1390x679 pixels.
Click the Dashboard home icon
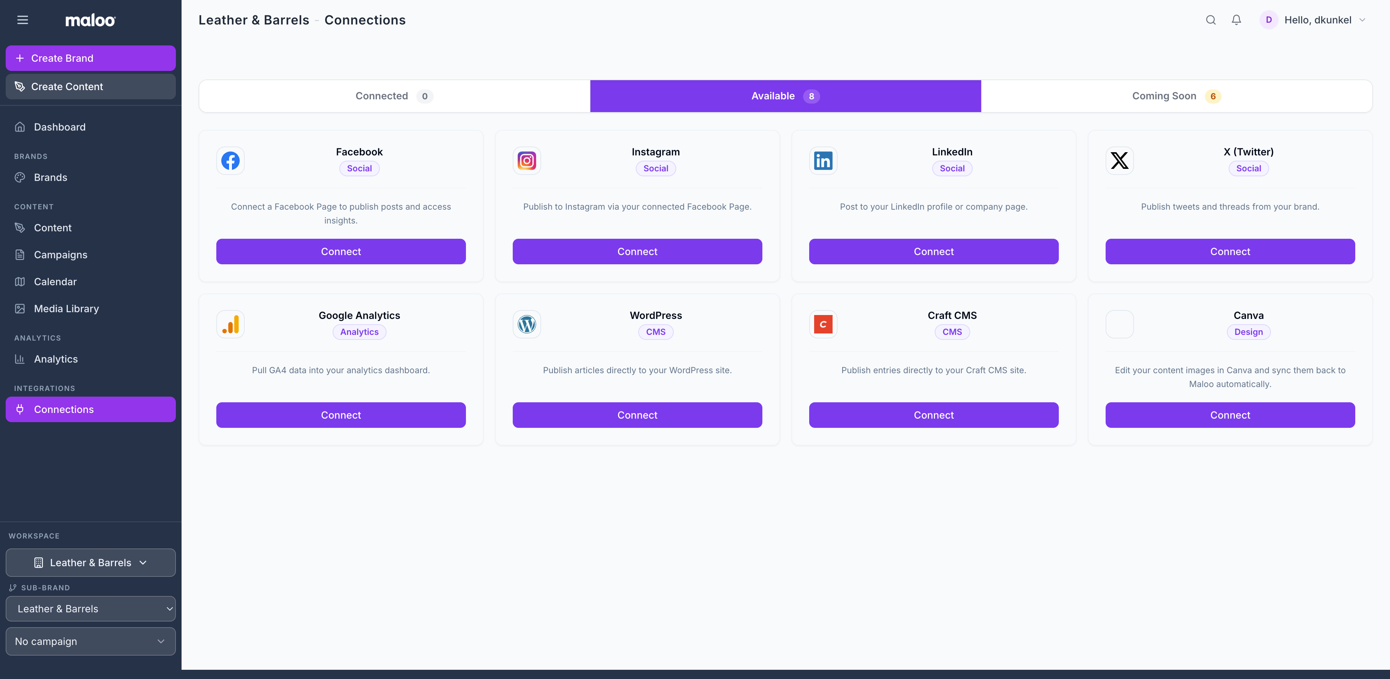pyautogui.click(x=20, y=127)
